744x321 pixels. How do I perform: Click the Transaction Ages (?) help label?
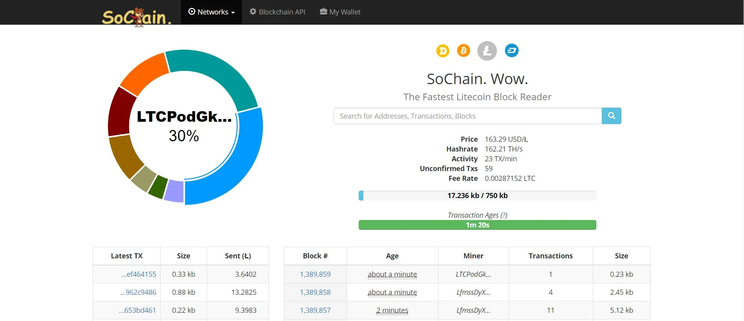(477, 215)
